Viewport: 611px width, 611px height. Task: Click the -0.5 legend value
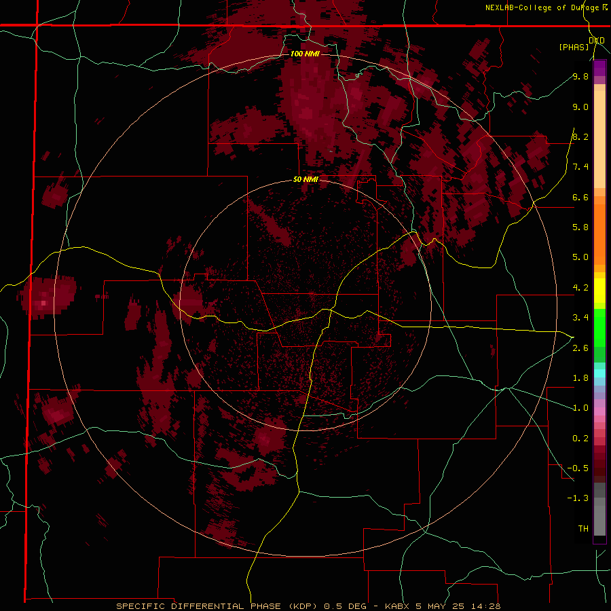point(578,468)
